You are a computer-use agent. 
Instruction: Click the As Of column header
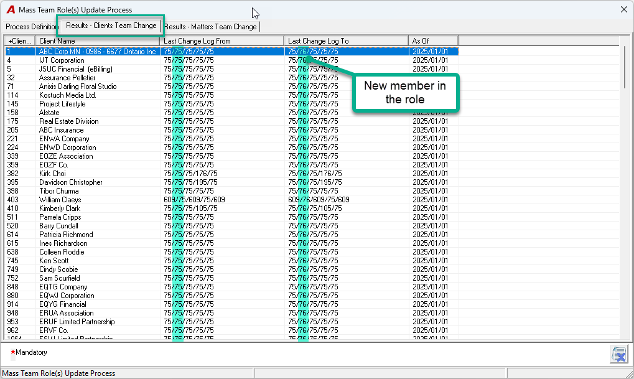click(x=433, y=41)
